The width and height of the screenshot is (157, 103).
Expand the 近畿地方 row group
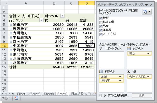(11, 29)
